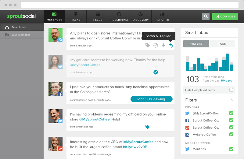The image size is (244, 159).
Task: Uncheck the Sprout Coffee, Co. Google+ profile
Action: (231, 127)
